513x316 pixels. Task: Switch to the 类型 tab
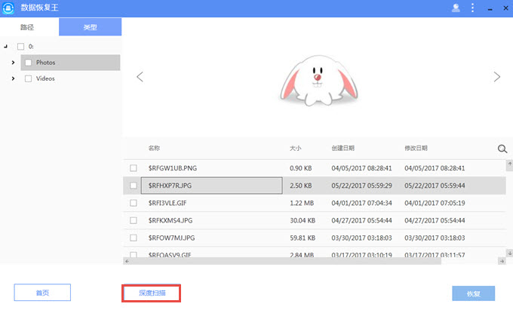(x=90, y=26)
